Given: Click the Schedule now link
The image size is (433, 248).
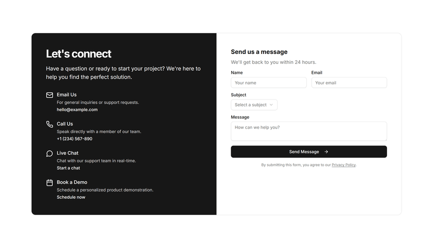Looking at the screenshot, I should click(x=71, y=197).
